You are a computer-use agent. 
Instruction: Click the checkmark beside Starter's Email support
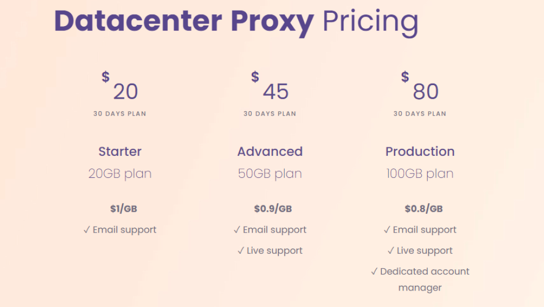pyautogui.click(x=87, y=230)
